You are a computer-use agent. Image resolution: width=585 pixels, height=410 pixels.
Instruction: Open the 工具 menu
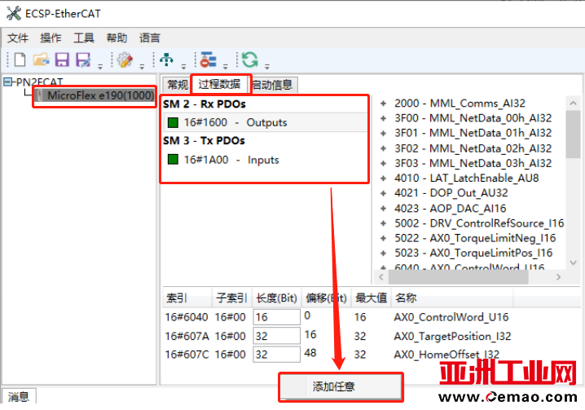(x=84, y=37)
